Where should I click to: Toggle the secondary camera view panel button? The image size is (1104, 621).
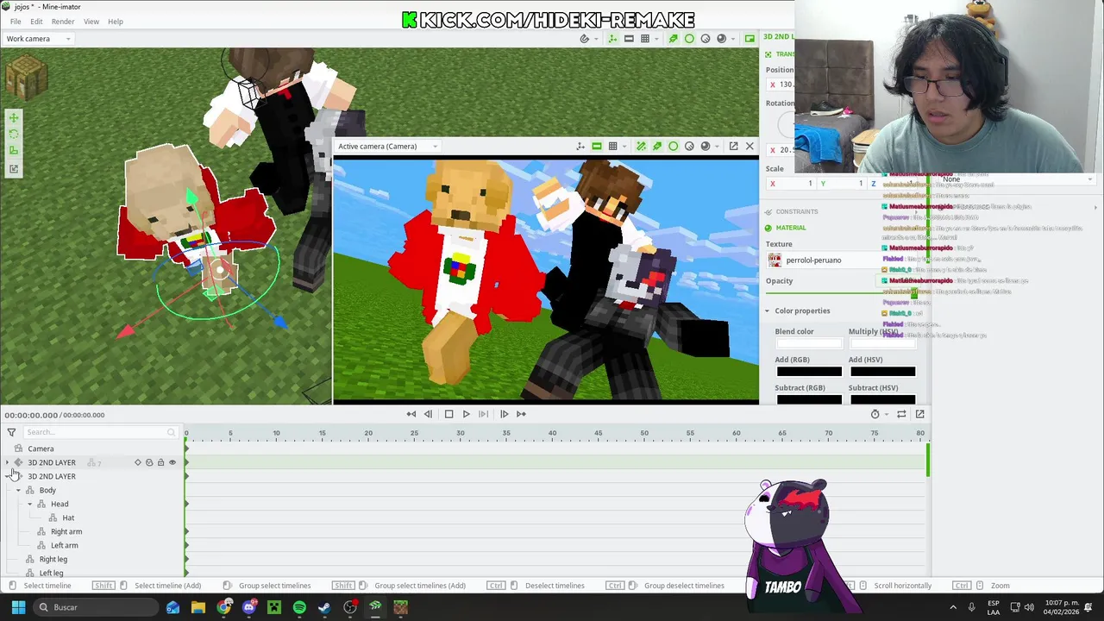[x=749, y=39]
